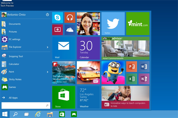Launch Calculator
Viewport: 178px width, 118px height.
(x=26, y=64)
